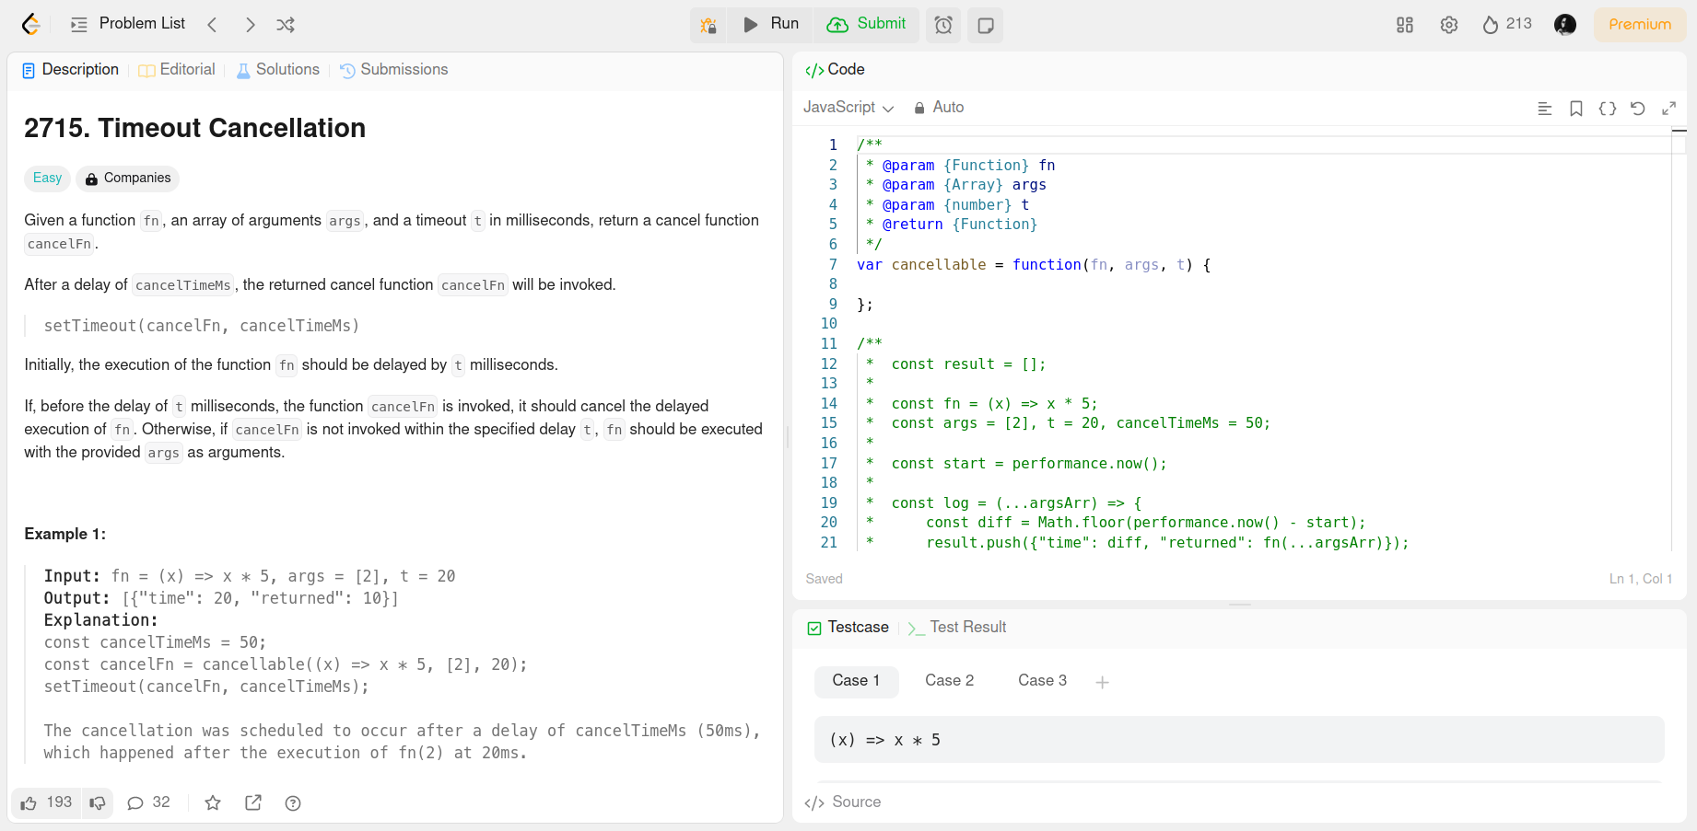Open settings gear icon
This screenshot has height=831, width=1697.
1449,25
